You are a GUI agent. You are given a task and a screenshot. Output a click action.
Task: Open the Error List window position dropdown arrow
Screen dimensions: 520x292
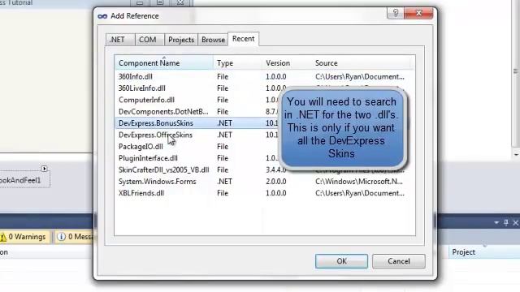496,223
